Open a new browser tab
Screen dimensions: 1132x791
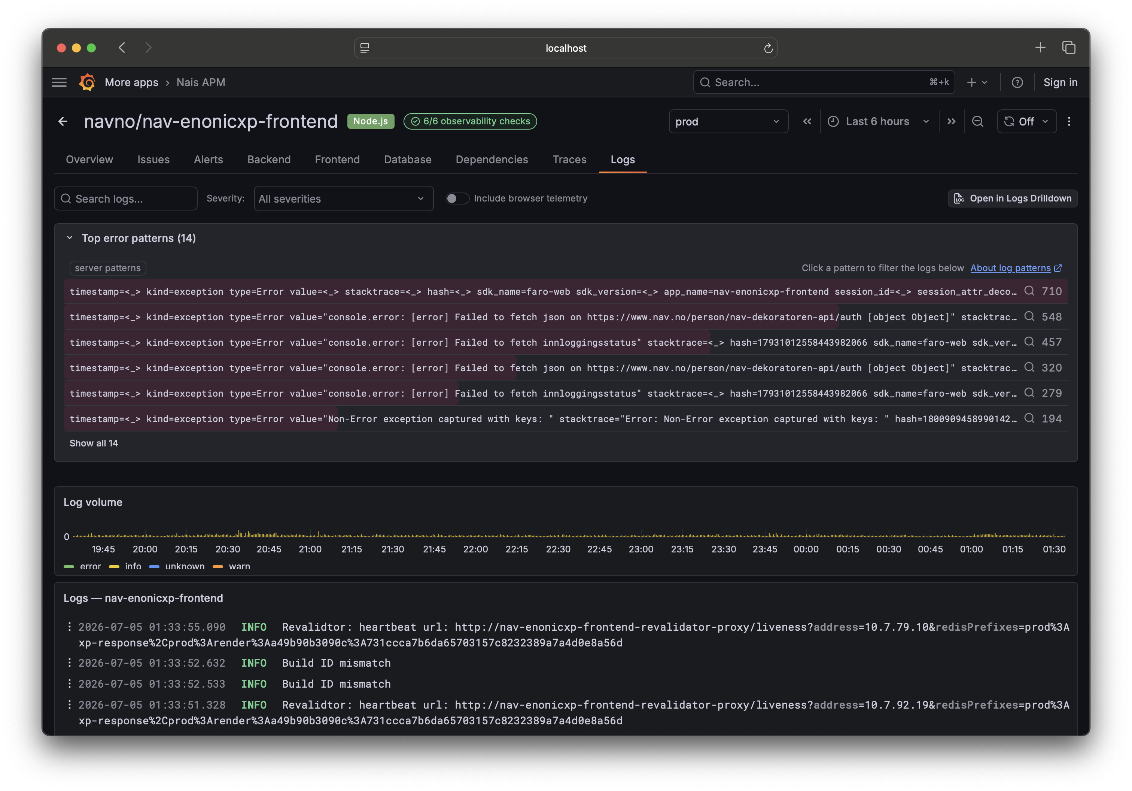click(x=1040, y=47)
